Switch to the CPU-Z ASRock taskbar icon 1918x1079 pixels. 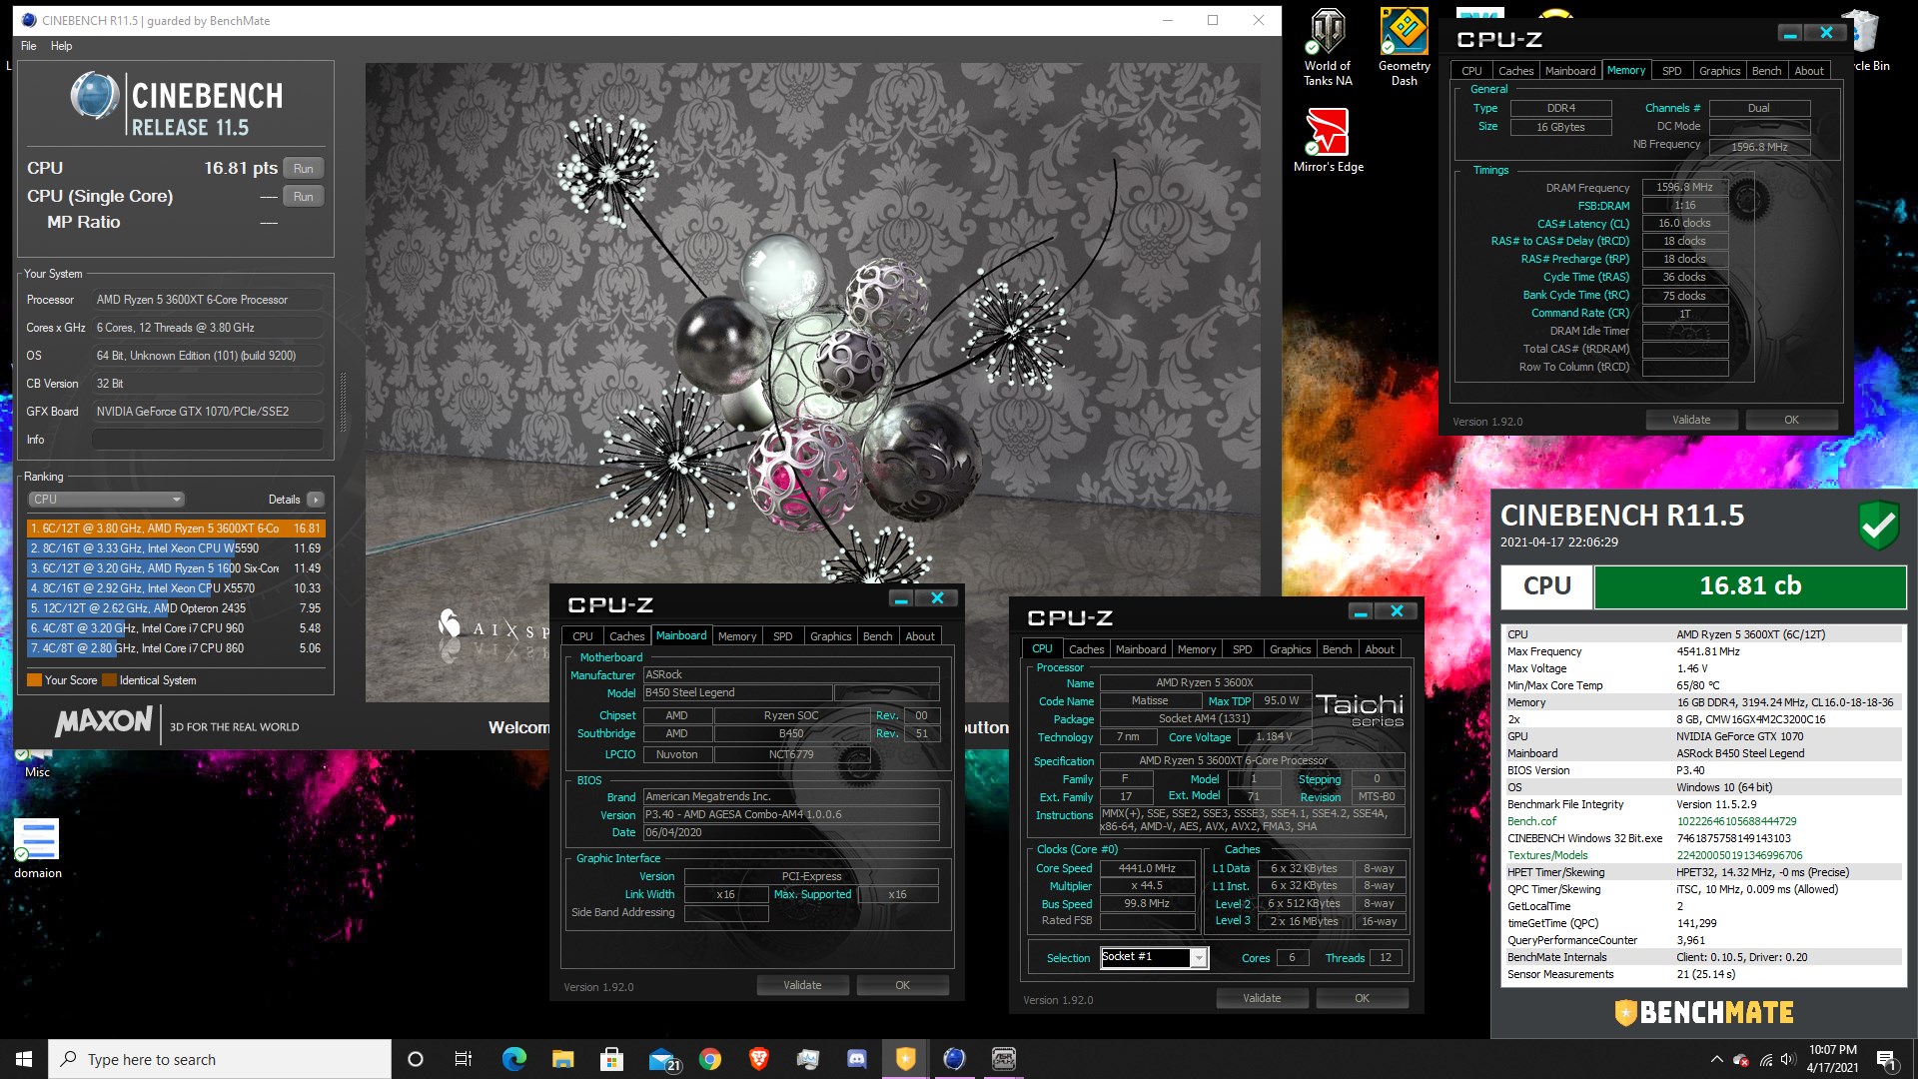coord(1004,1059)
